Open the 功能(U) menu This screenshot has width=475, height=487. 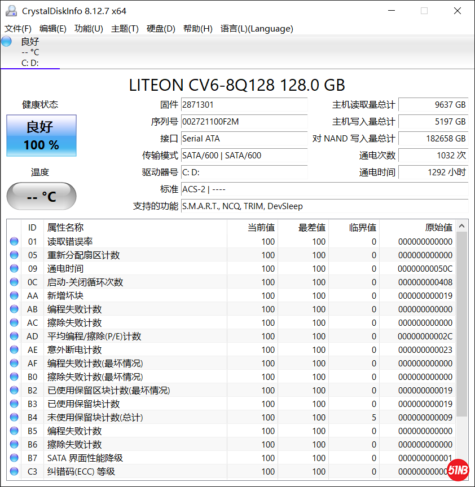coord(89,29)
